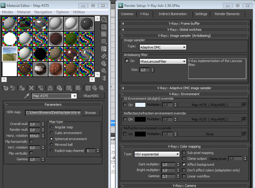Image resolution: width=255 pixels, height=188 pixels.
Task: Open Refraction environment black color swatch
Action: point(140,134)
